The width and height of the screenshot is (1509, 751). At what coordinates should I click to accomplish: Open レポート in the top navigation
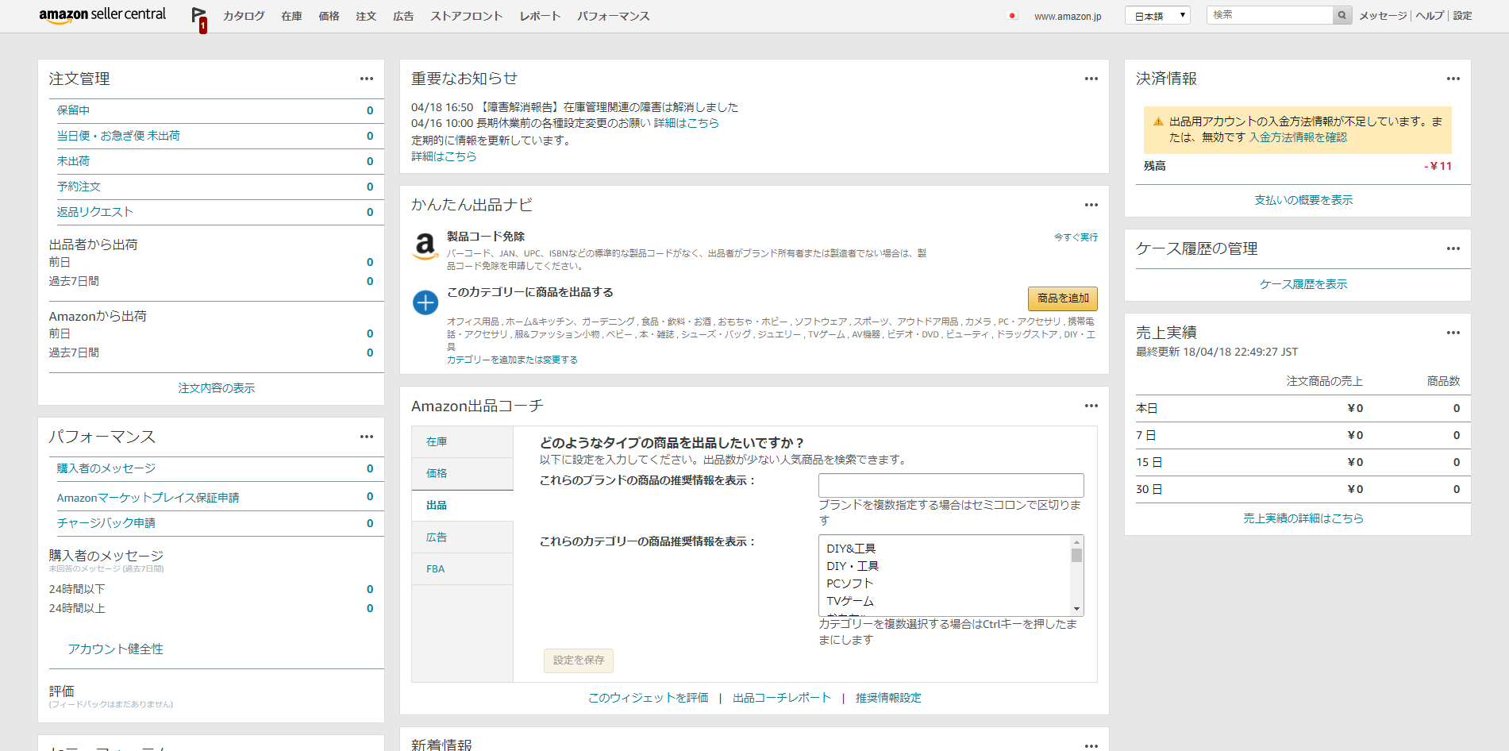pos(539,15)
